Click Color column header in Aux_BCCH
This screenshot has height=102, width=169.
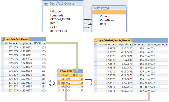pyautogui.click(x=66, y=75)
